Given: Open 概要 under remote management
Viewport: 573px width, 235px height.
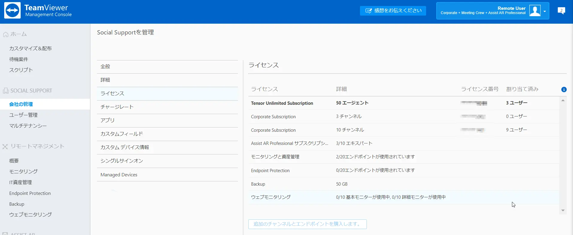Looking at the screenshot, I should tap(14, 161).
